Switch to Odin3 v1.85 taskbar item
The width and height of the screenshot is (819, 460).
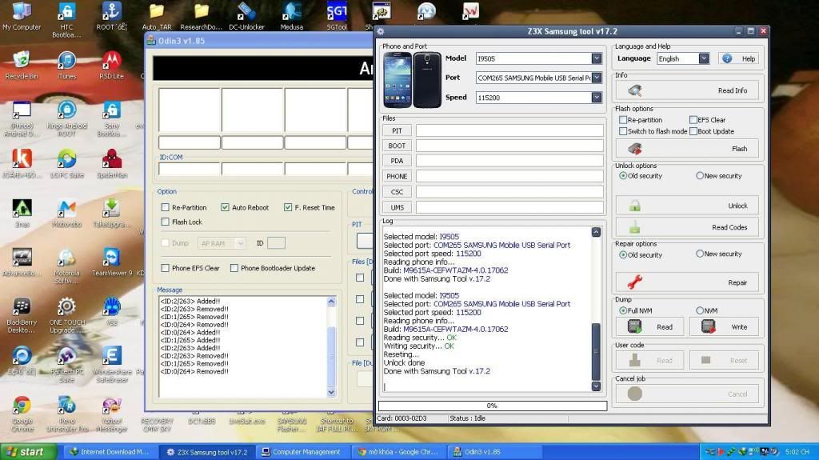click(x=496, y=452)
